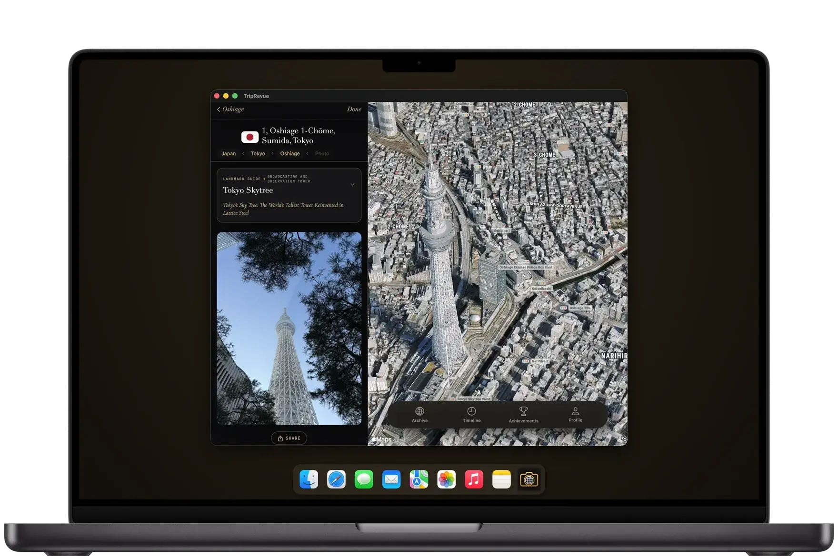Select the Photo breadcrumb
This screenshot has width=838, height=559.
coord(322,153)
